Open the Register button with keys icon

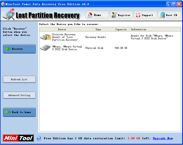pyautogui.click(x=121, y=15)
